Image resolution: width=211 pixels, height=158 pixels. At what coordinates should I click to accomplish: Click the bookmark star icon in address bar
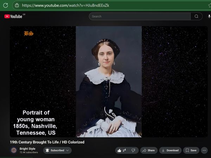pos(210,5)
